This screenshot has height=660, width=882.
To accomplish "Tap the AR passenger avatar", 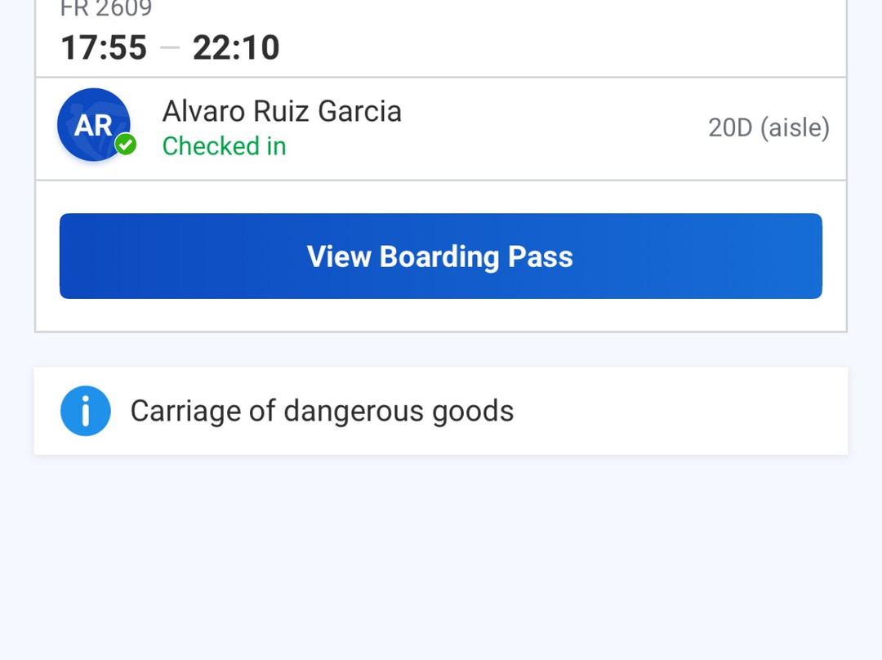I will click(x=93, y=124).
